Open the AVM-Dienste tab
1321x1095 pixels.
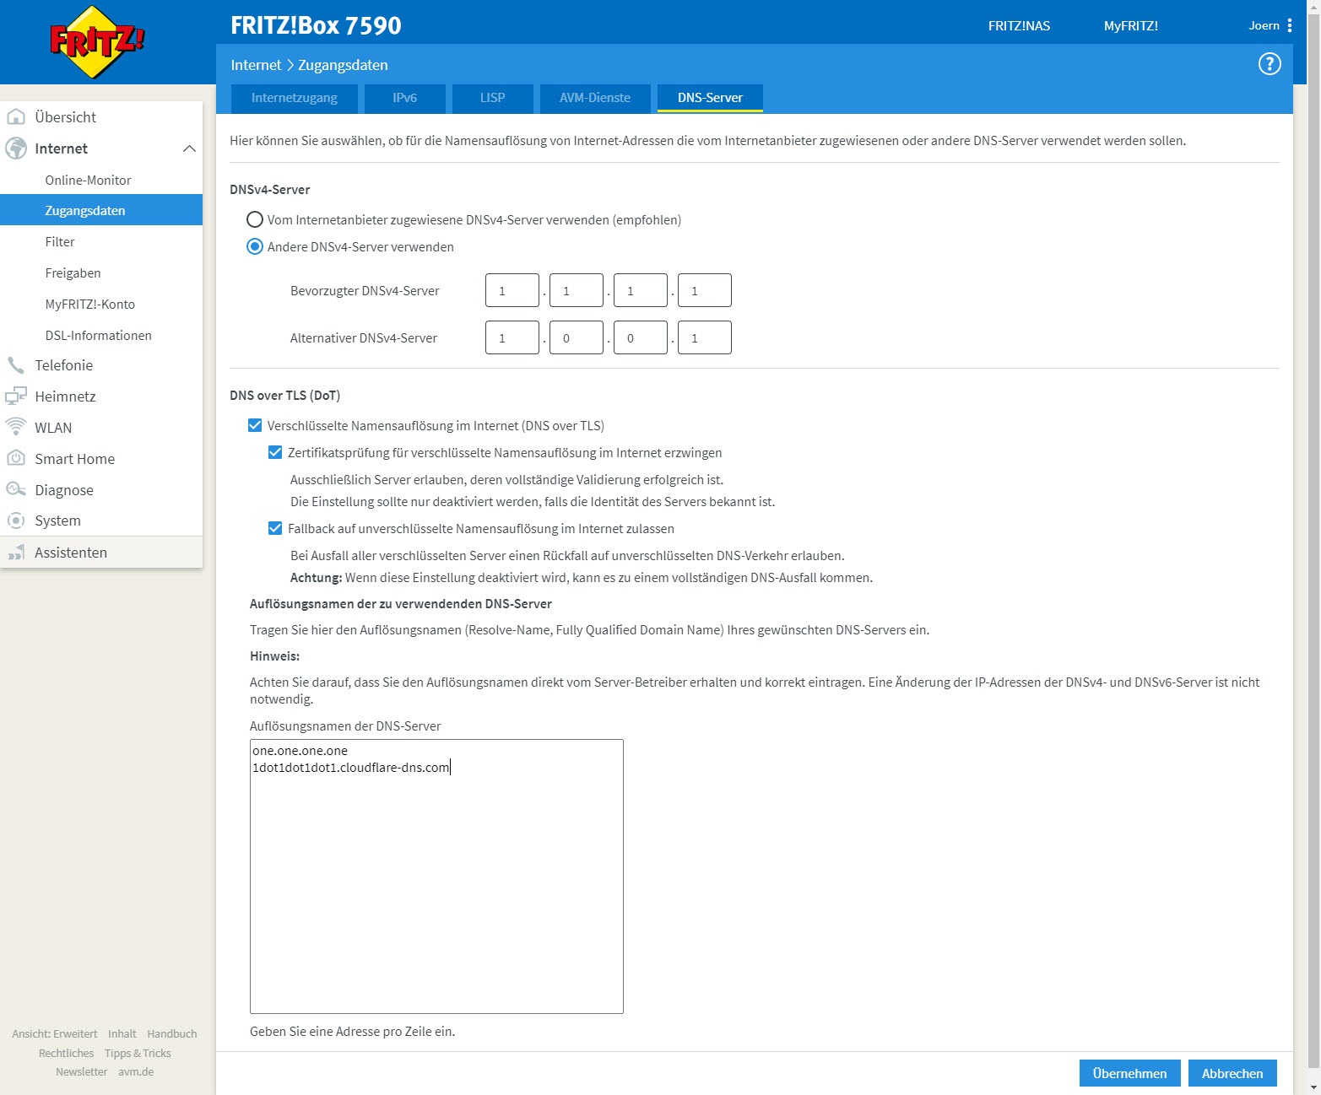click(594, 98)
